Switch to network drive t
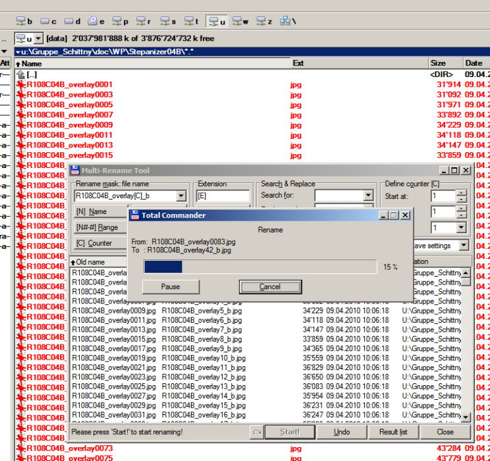Image resolution: width=490 pixels, height=461 pixels. tap(192, 21)
